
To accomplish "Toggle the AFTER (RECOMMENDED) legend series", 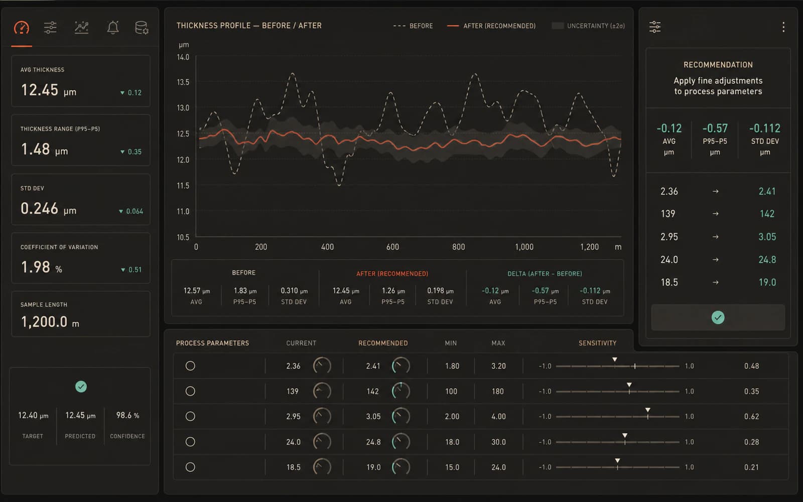I will point(491,26).
